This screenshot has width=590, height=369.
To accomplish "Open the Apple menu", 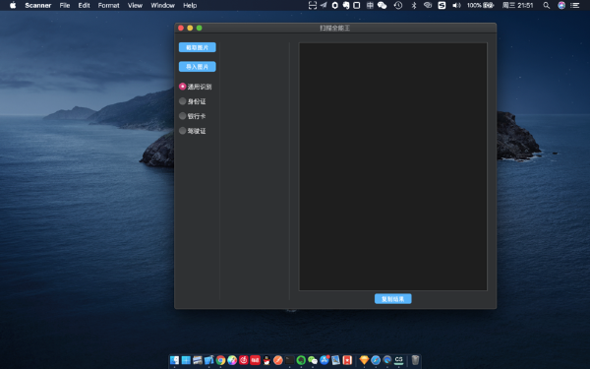I will click(13, 5).
